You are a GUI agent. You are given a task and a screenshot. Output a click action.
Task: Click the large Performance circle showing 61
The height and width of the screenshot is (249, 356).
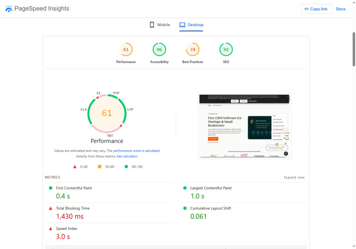point(107,113)
